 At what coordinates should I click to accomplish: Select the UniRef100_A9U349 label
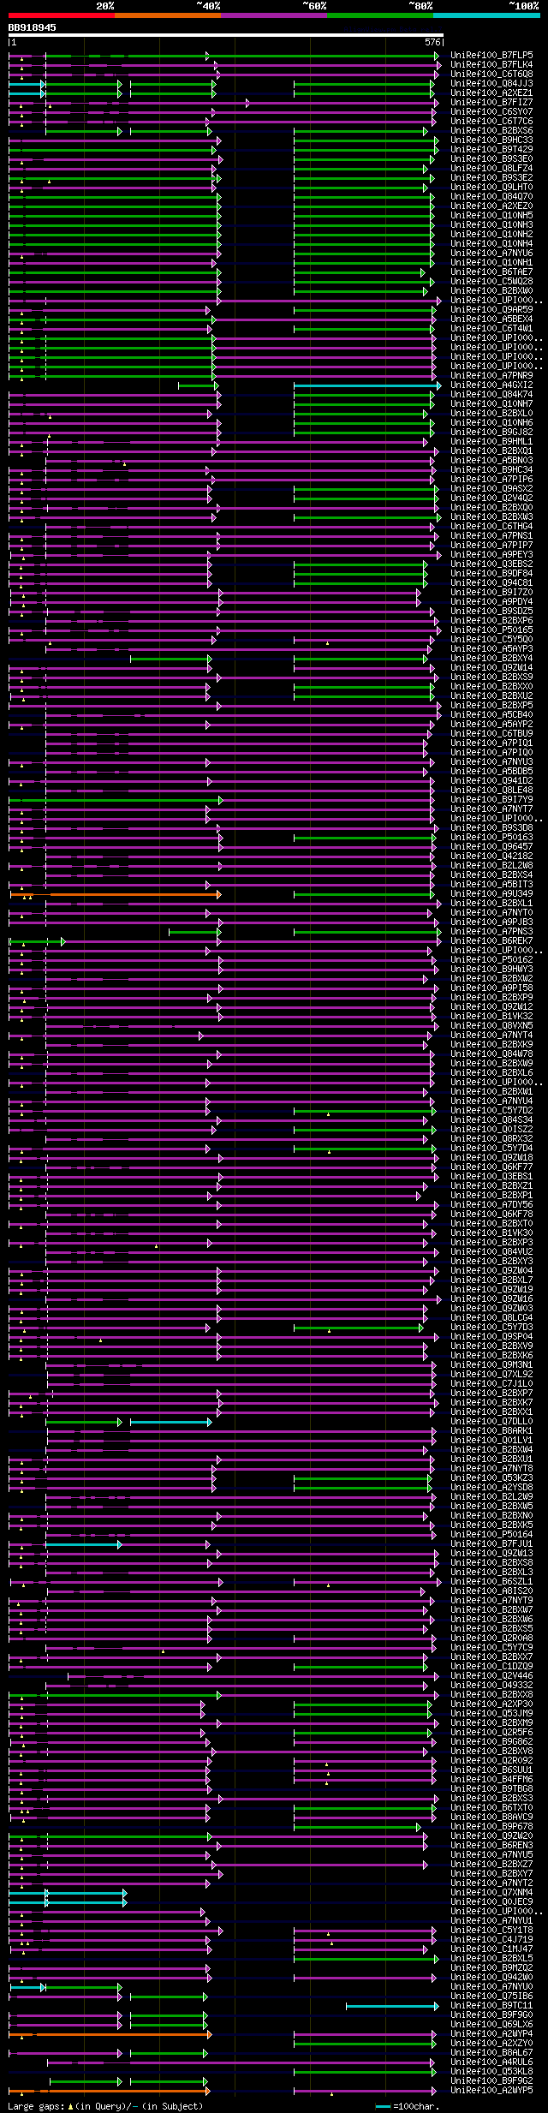tap(491, 893)
